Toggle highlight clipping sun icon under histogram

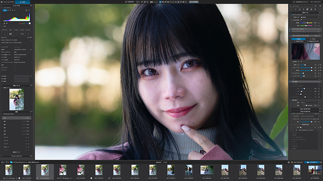click(7, 23)
